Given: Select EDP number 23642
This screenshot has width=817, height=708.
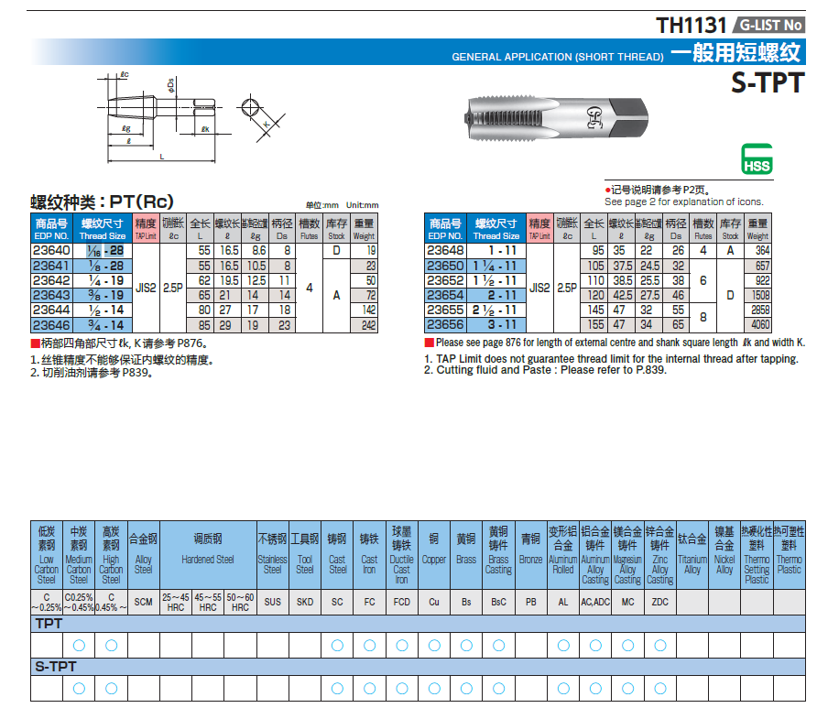Looking at the screenshot, I should [x=51, y=280].
